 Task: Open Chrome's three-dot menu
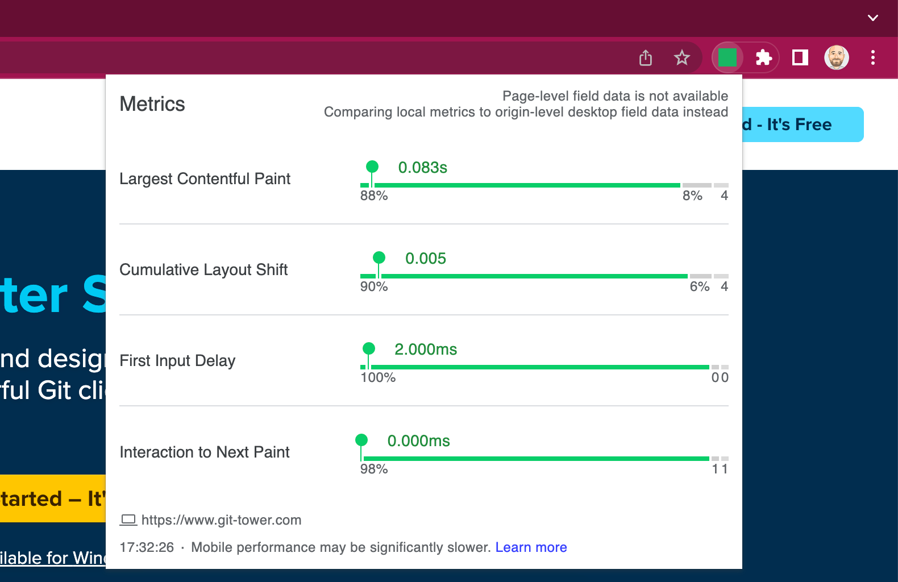coord(872,57)
